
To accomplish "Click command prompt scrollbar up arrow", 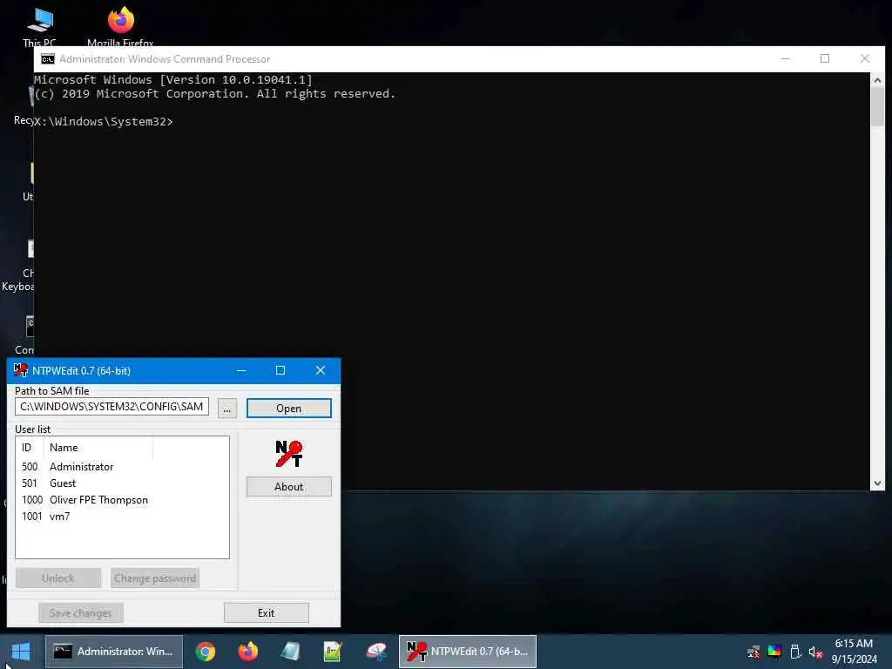I will coord(877,80).
